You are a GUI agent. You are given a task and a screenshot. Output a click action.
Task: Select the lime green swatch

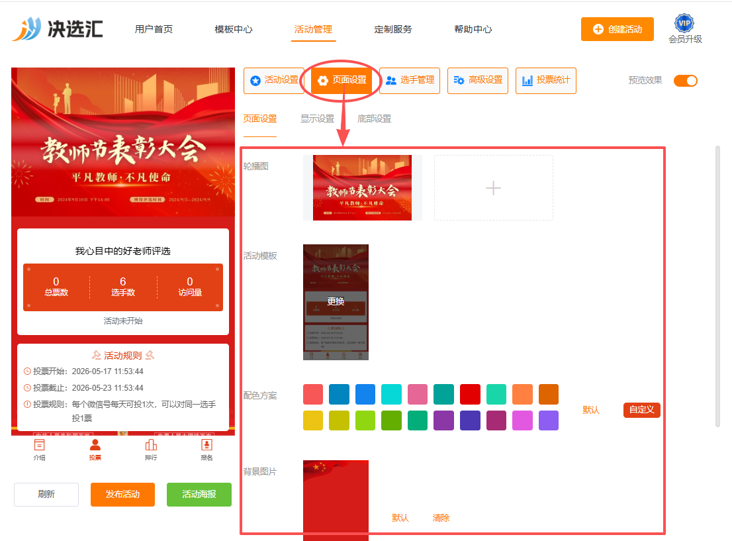[x=365, y=420]
